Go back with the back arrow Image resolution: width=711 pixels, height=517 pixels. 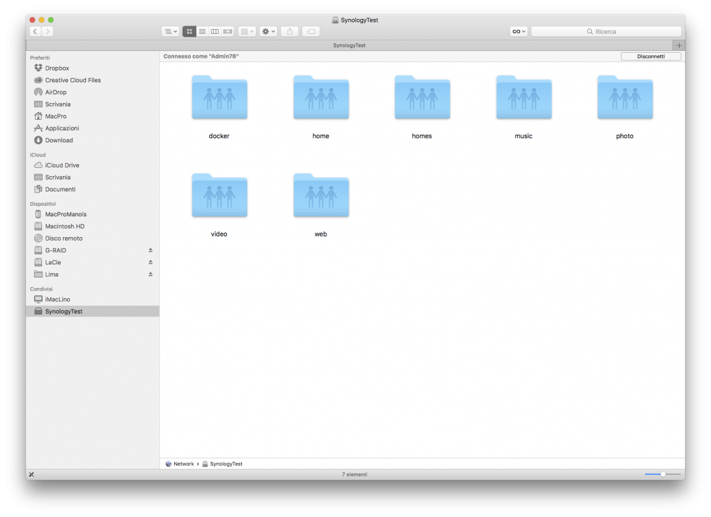pos(35,31)
